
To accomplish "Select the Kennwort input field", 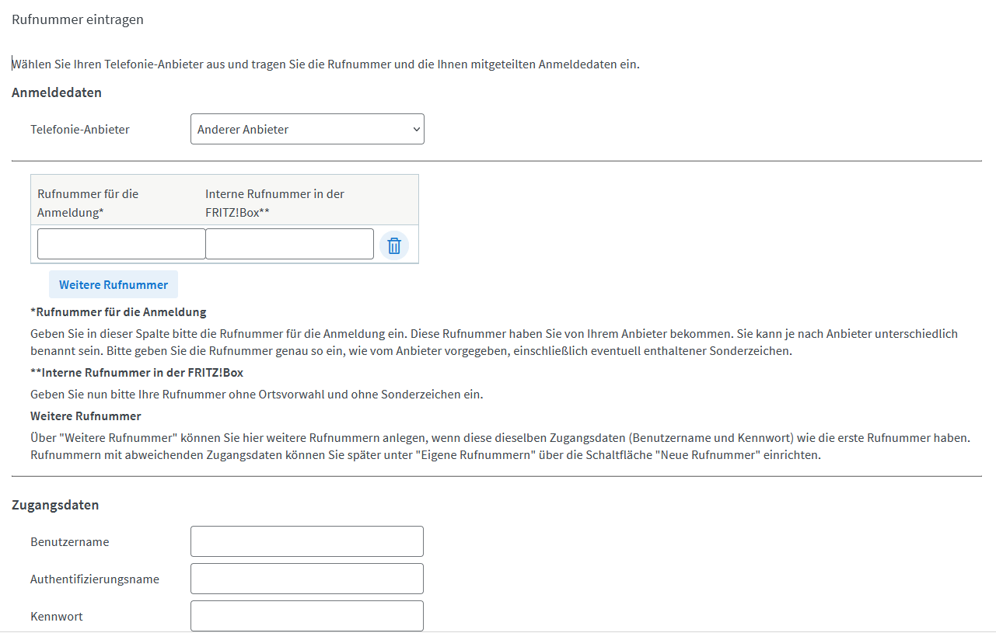I will (x=307, y=616).
